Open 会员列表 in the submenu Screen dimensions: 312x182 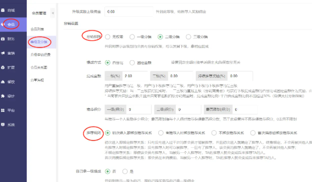pos(37,29)
